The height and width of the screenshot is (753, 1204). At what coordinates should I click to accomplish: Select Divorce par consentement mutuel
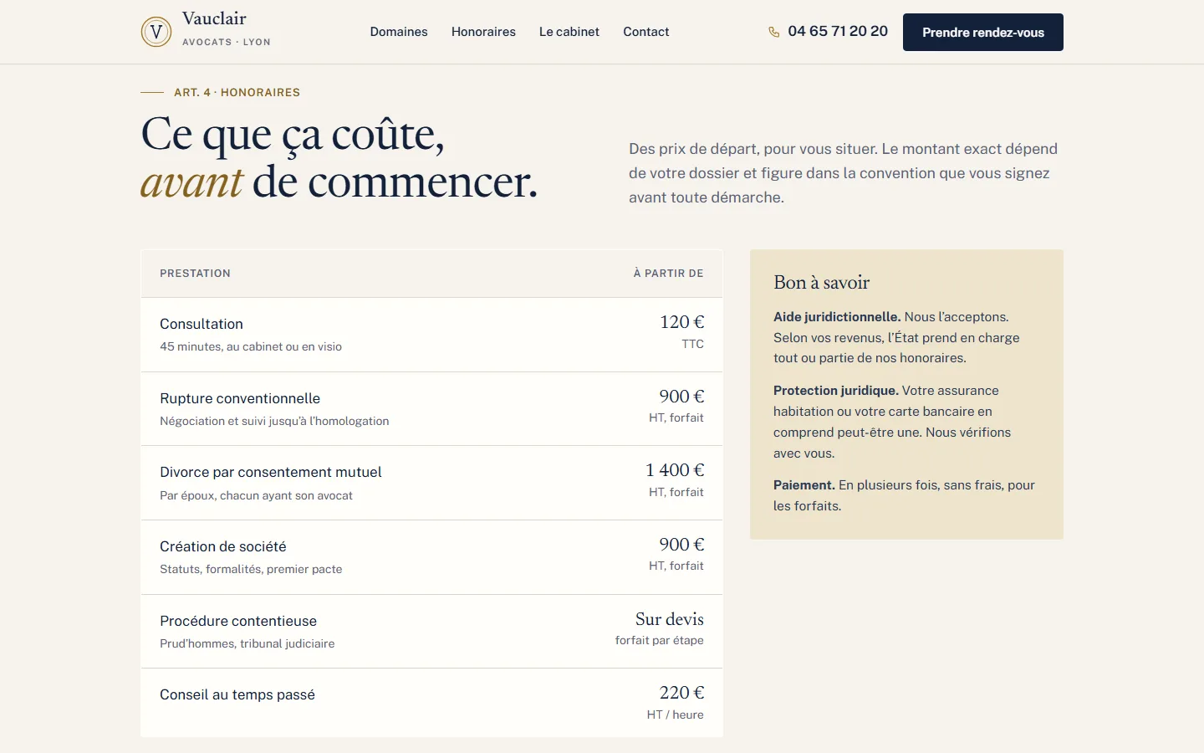(271, 472)
